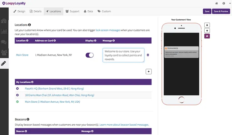Add 18 Grams Wan Chai with plus icon
The width and height of the screenshot is (232, 135).
[x=17, y=95]
